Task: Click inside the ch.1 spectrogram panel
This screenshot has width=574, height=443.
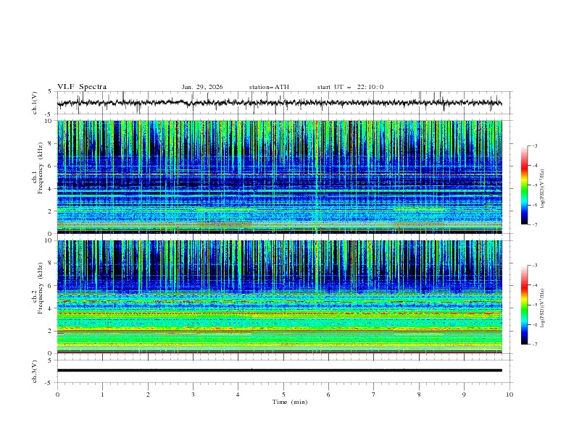Action: pyautogui.click(x=280, y=177)
